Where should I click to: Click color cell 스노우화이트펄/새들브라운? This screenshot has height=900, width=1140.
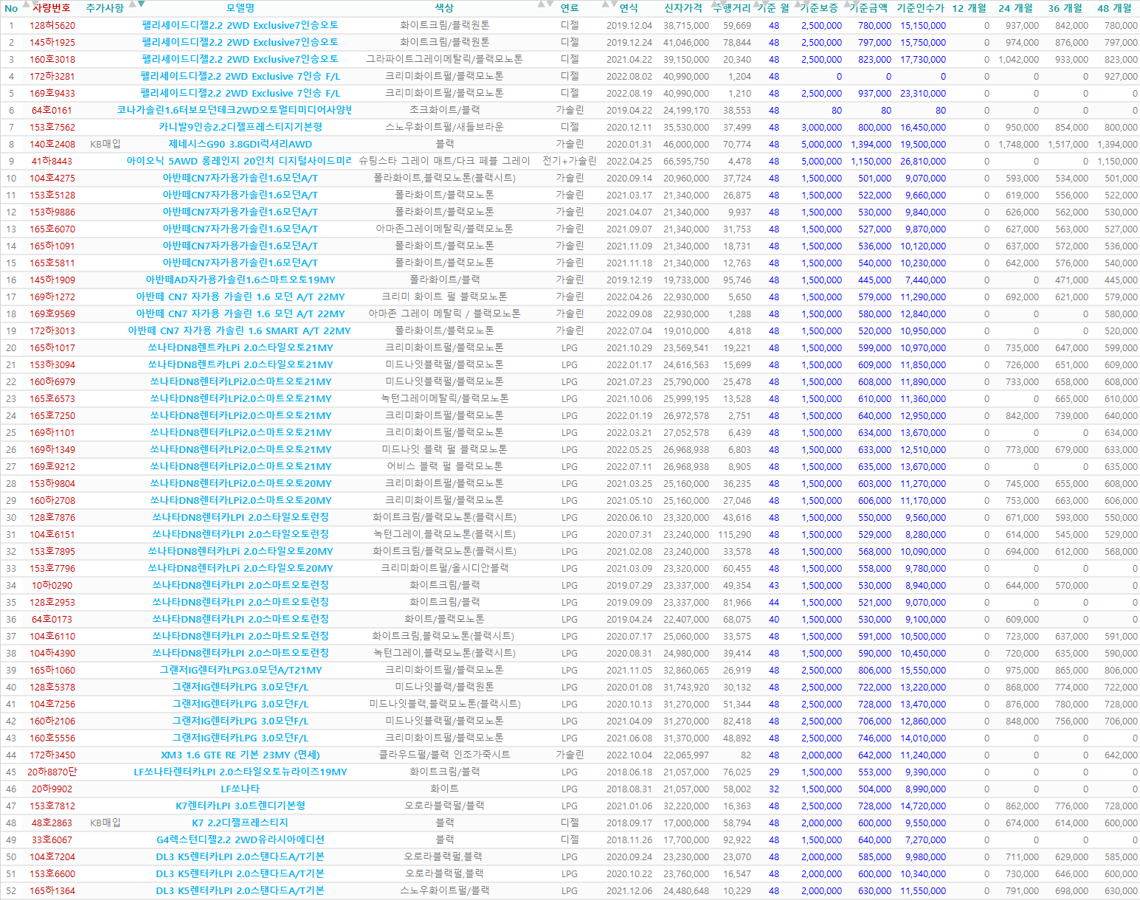(444, 127)
